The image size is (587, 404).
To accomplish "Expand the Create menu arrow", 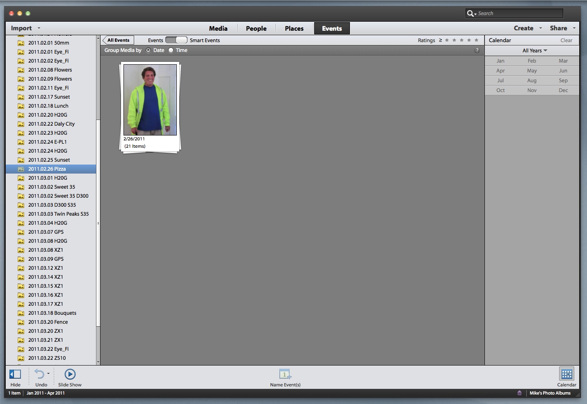I will click(541, 28).
